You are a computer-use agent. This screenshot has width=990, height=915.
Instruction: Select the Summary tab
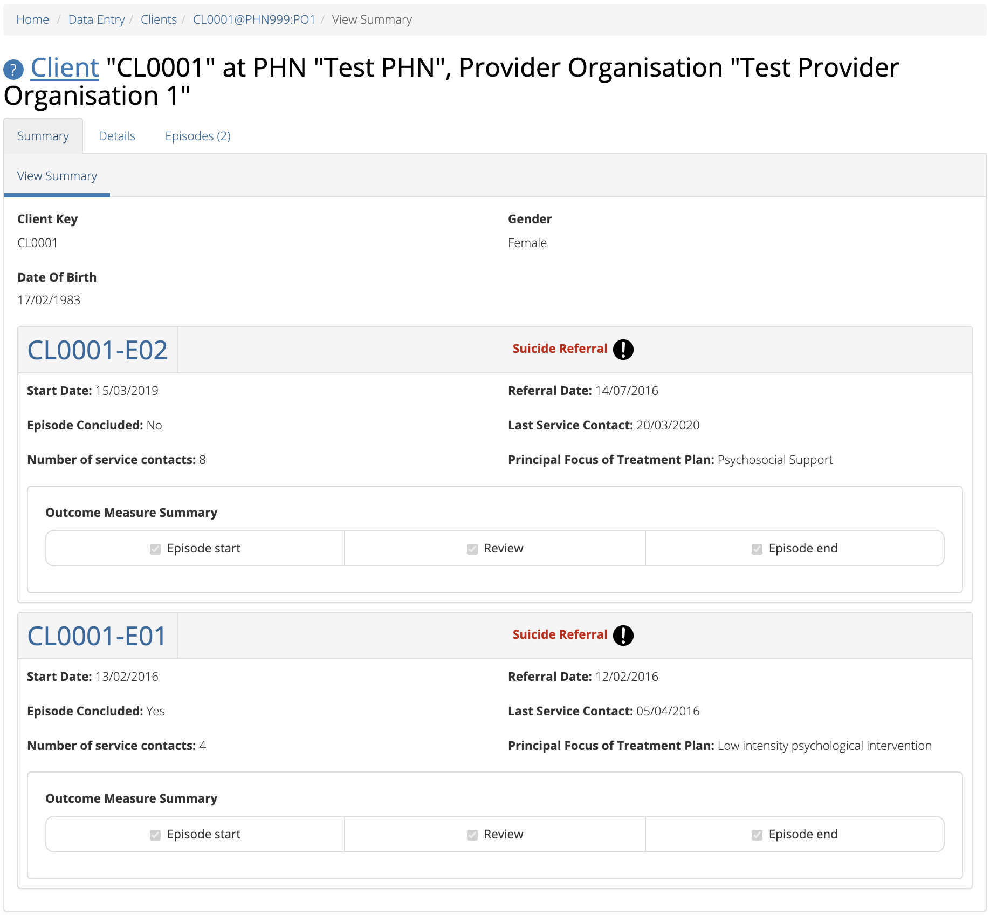(43, 136)
